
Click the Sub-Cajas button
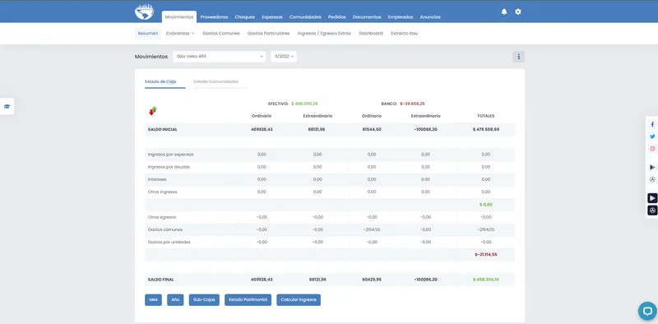point(204,299)
